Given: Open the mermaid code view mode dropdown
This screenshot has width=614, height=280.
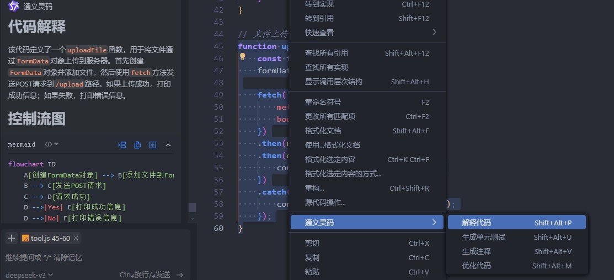Looking at the screenshot, I should click(x=51, y=144).
